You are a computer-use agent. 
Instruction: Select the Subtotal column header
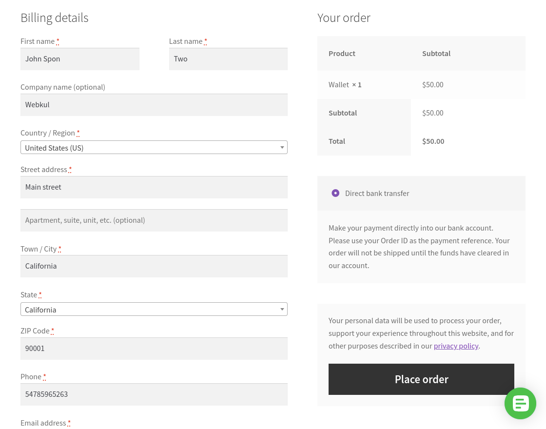[436, 53]
